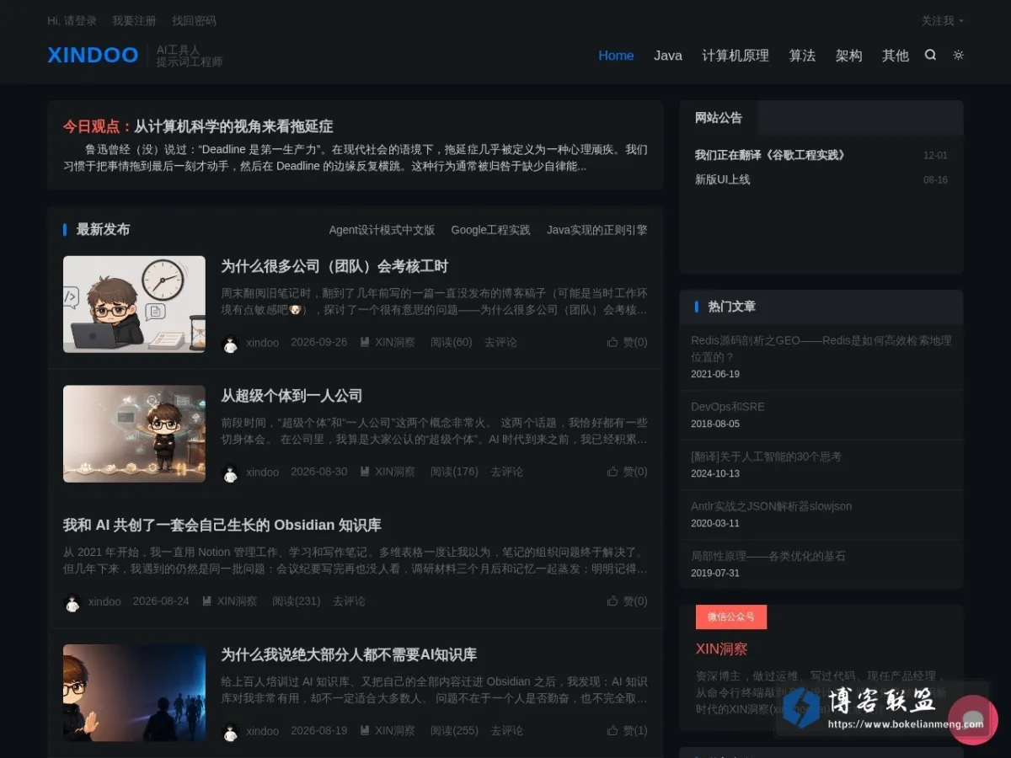Open the 架构 nav item

coord(848,56)
